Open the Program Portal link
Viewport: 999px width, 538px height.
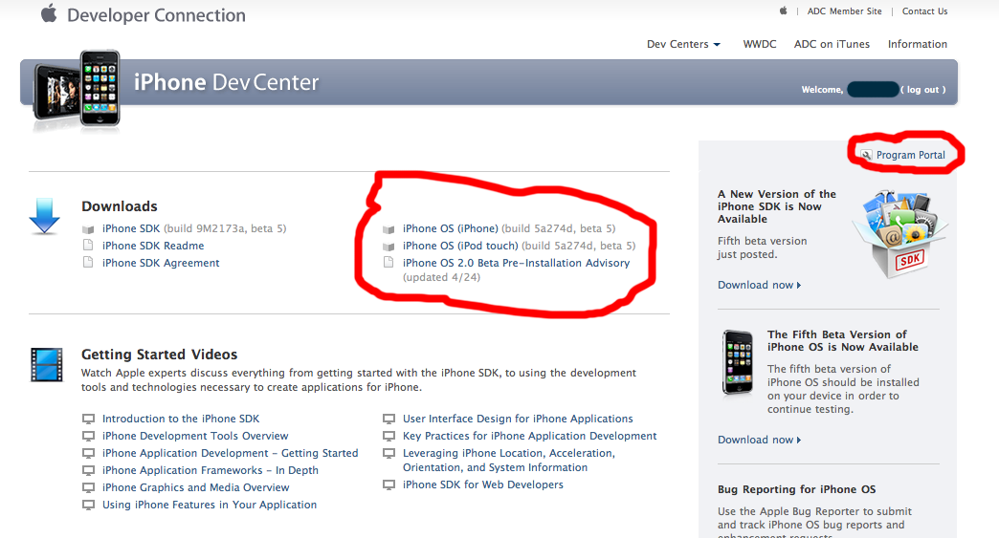click(x=910, y=155)
